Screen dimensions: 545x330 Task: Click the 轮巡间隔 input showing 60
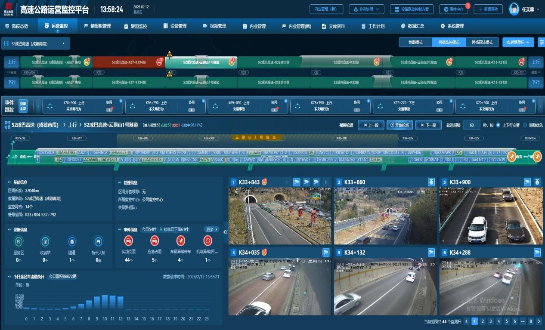[x=472, y=125]
